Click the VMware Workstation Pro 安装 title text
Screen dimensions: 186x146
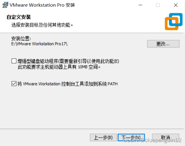click(x=42, y=5)
